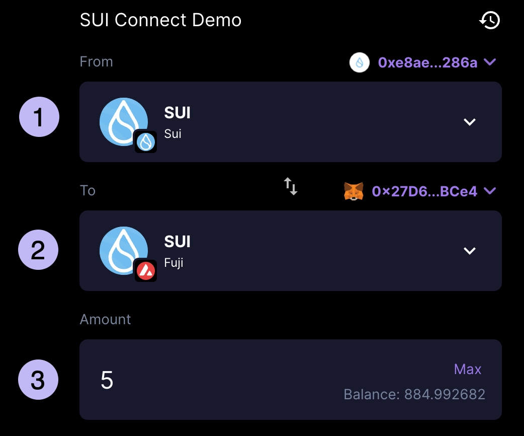Screen dimensions: 524x436
Task: Click the large SUI token logo in From
Action: tap(124, 122)
